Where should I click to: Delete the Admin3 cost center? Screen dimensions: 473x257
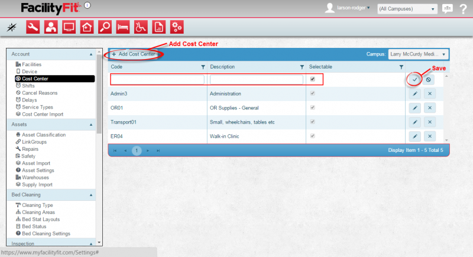(430, 94)
